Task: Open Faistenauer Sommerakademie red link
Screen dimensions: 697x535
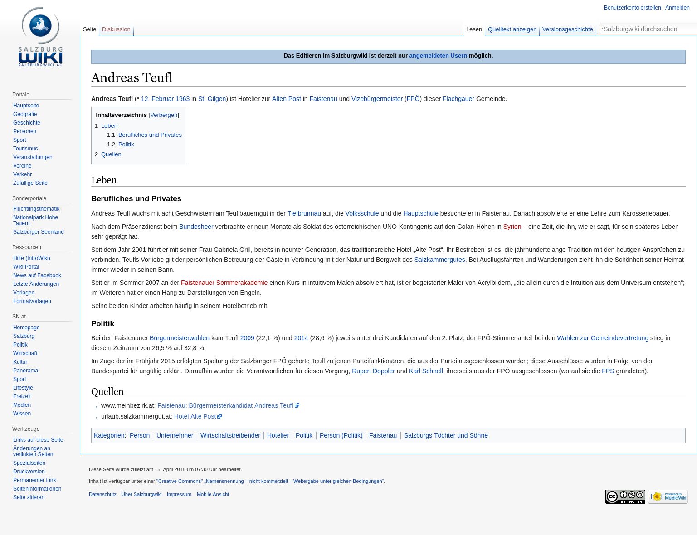Action: (x=224, y=283)
